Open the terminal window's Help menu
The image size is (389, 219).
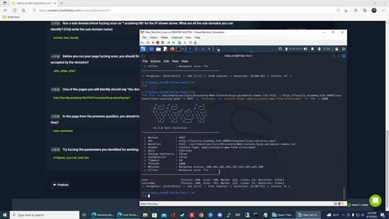point(185,61)
